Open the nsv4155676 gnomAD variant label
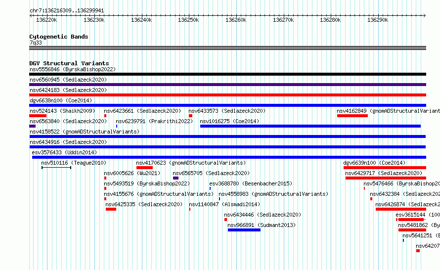This screenshot has height=270, width=440. click(159, 194)
